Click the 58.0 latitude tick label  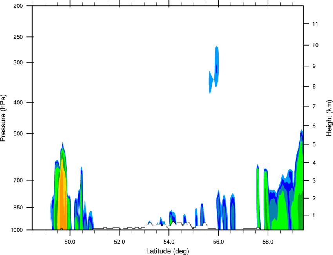click(268, 242)
